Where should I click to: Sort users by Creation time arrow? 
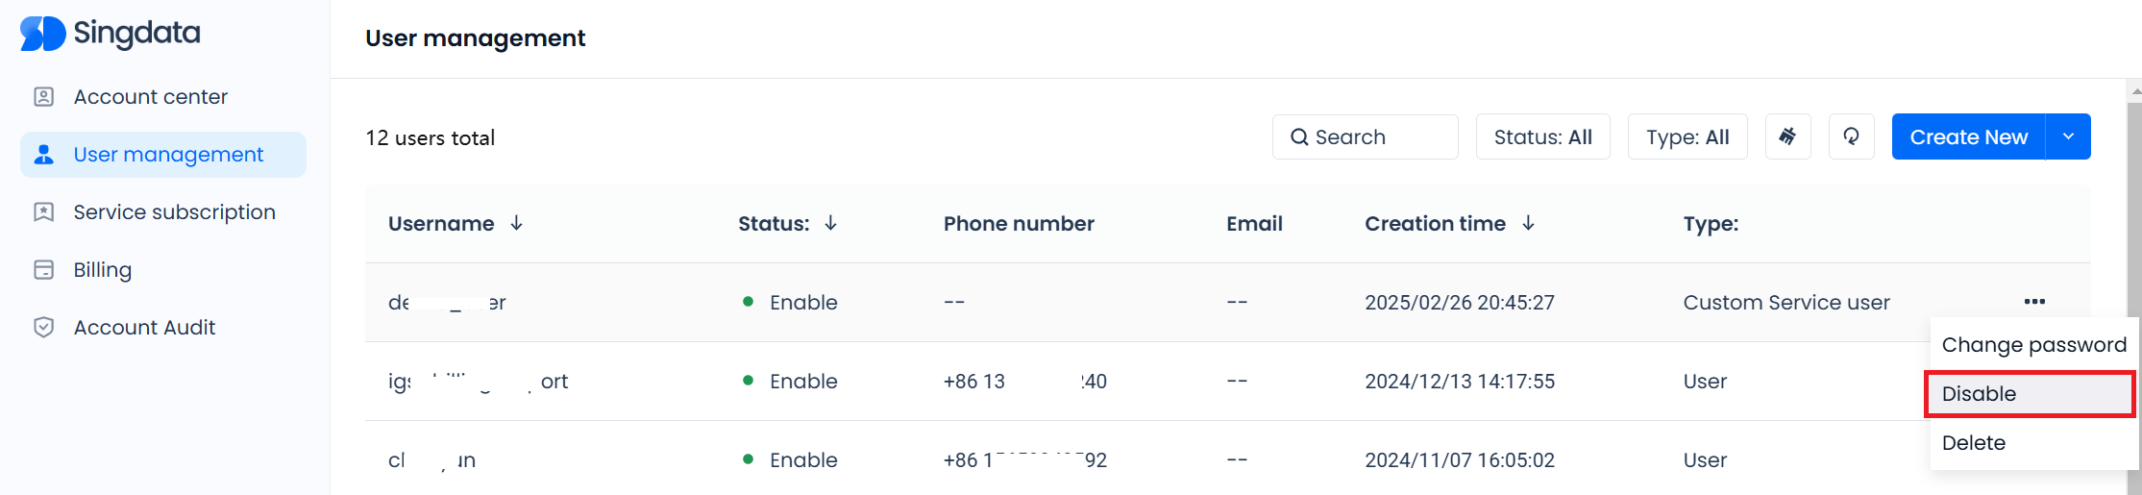pyautogui.click(x=1528, y=223)
